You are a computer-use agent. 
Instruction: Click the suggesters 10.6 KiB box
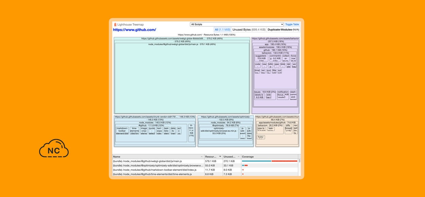[261, 58]
